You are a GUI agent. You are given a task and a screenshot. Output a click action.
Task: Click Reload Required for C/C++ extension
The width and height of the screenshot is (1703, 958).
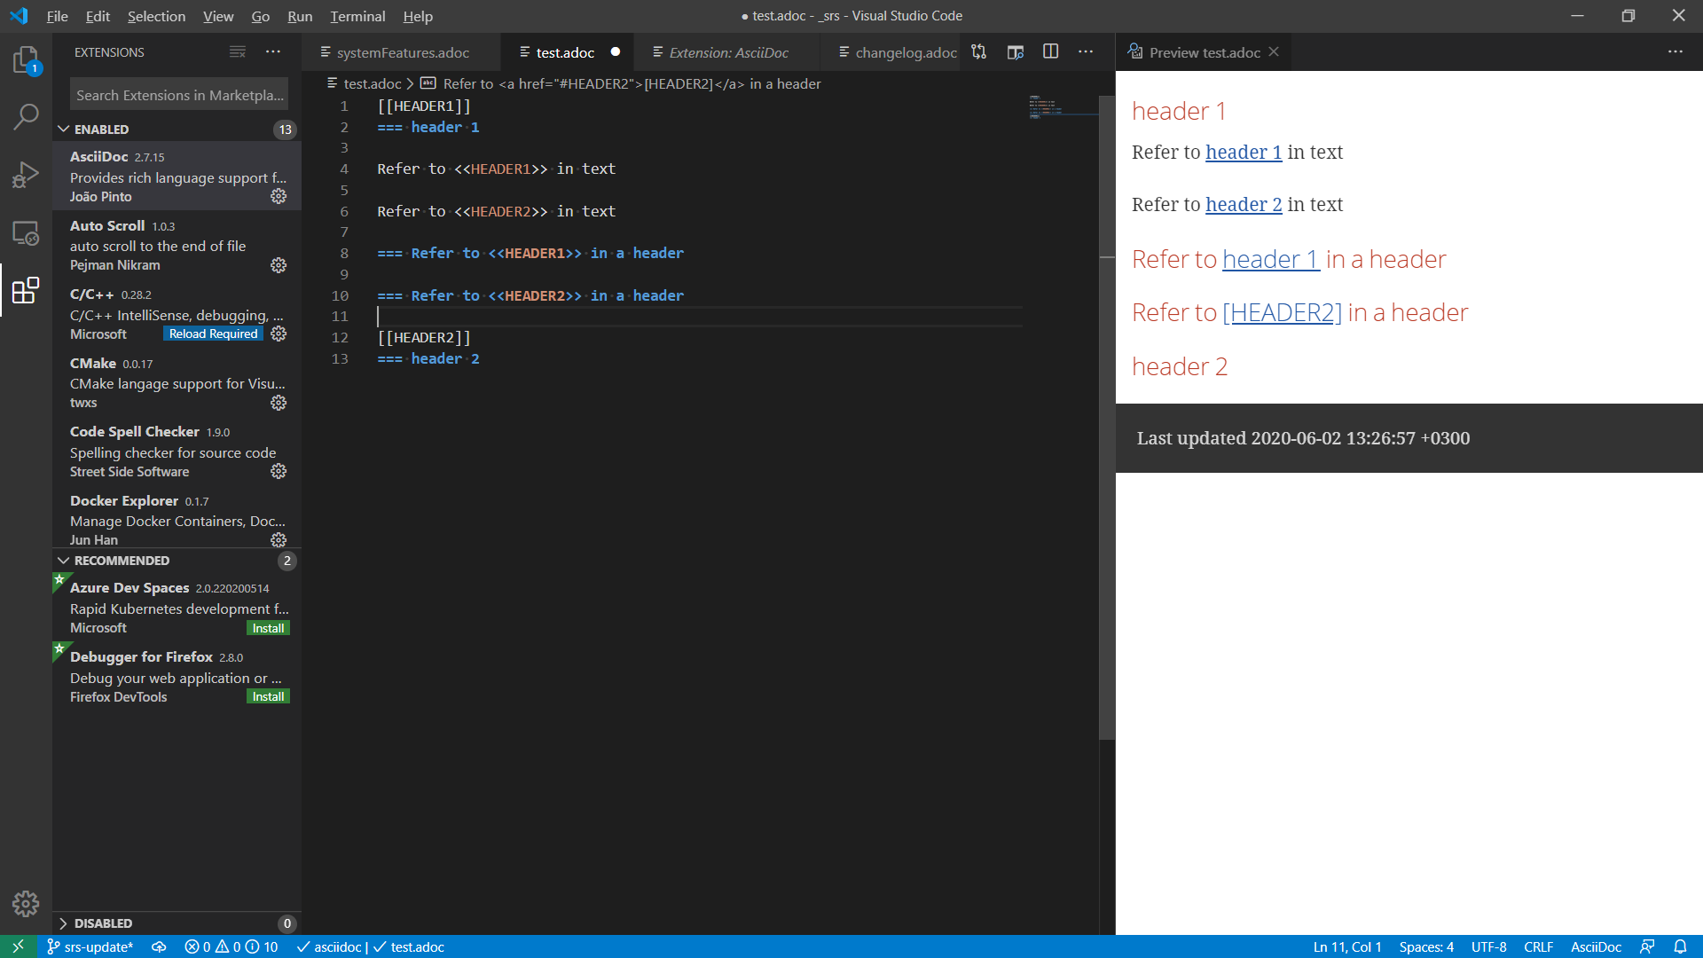click(213, 334)
